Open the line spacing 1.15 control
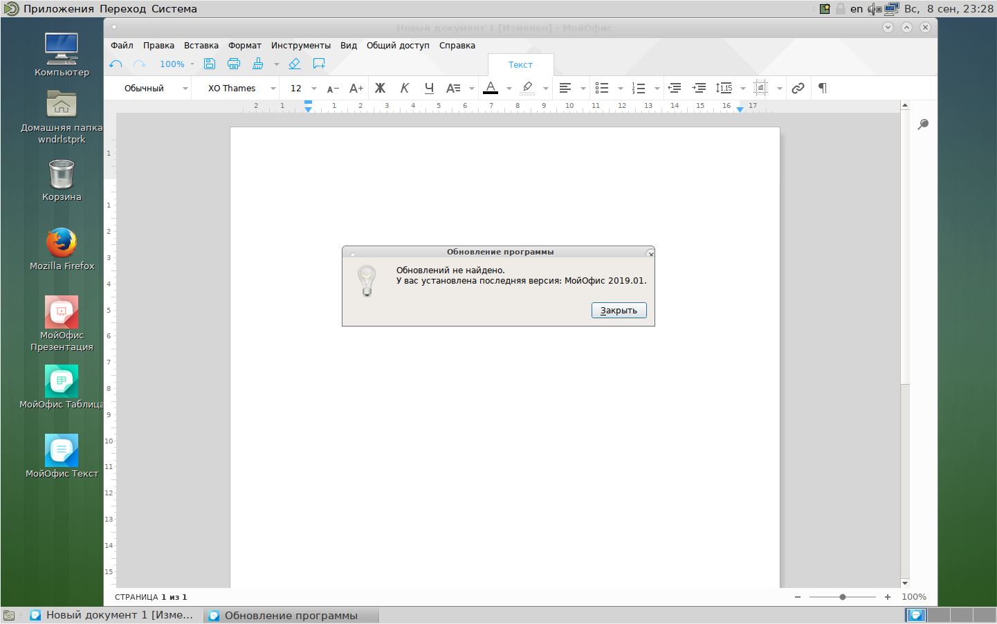The width and height of the screenshot is (997, 624). click(724, 88)
